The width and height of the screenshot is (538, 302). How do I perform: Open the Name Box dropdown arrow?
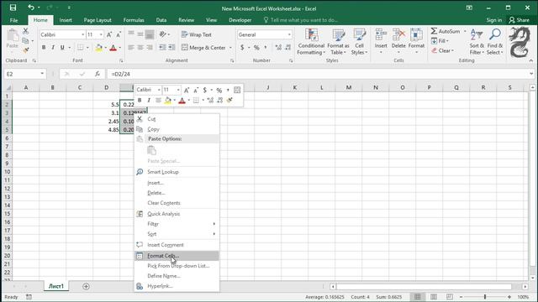pos(42,74)
